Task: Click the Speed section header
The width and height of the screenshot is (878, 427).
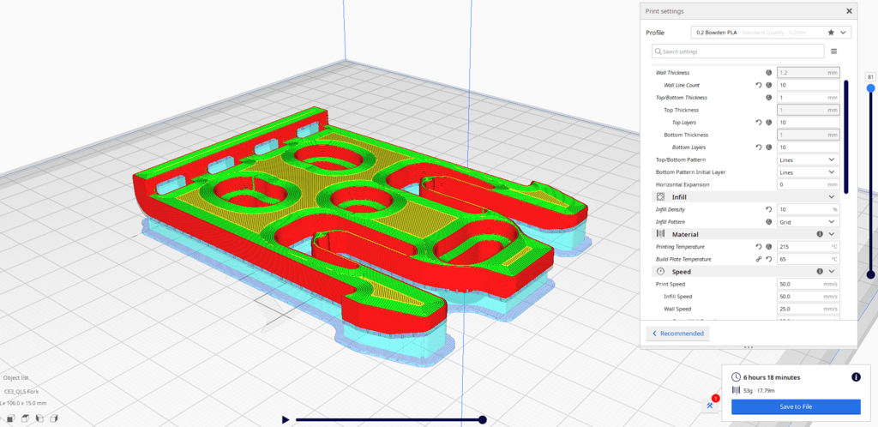Action: 745,272
